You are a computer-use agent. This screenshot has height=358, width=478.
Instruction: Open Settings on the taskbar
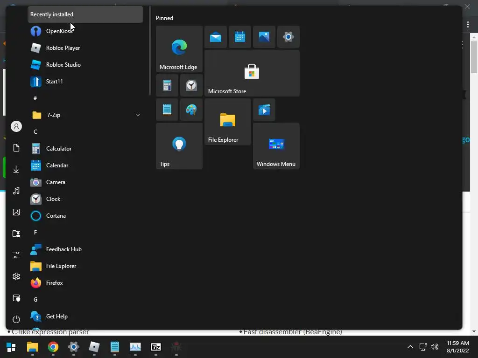coord(73,347)
